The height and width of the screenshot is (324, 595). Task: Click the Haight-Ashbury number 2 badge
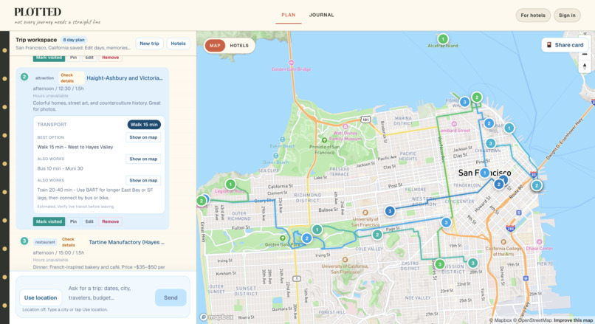coord(24,77)
